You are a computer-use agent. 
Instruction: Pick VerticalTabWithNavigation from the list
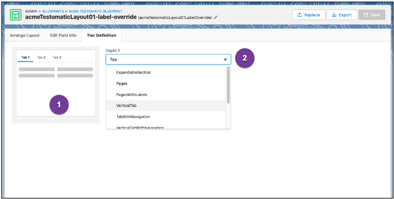pyautogui.click(x=166, y=126)
